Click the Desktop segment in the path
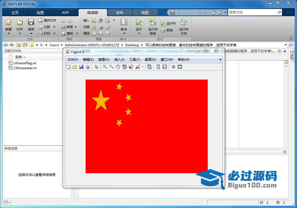 132,45
